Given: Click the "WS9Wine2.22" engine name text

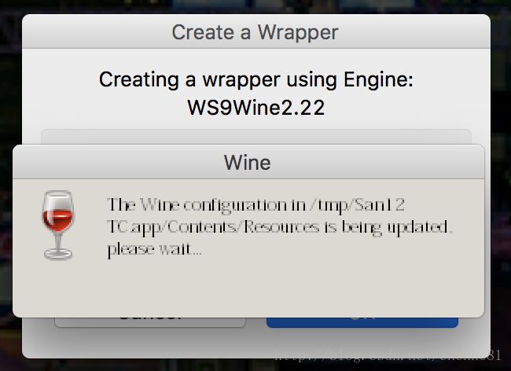Looking at the screenshot, I should 256,108.
